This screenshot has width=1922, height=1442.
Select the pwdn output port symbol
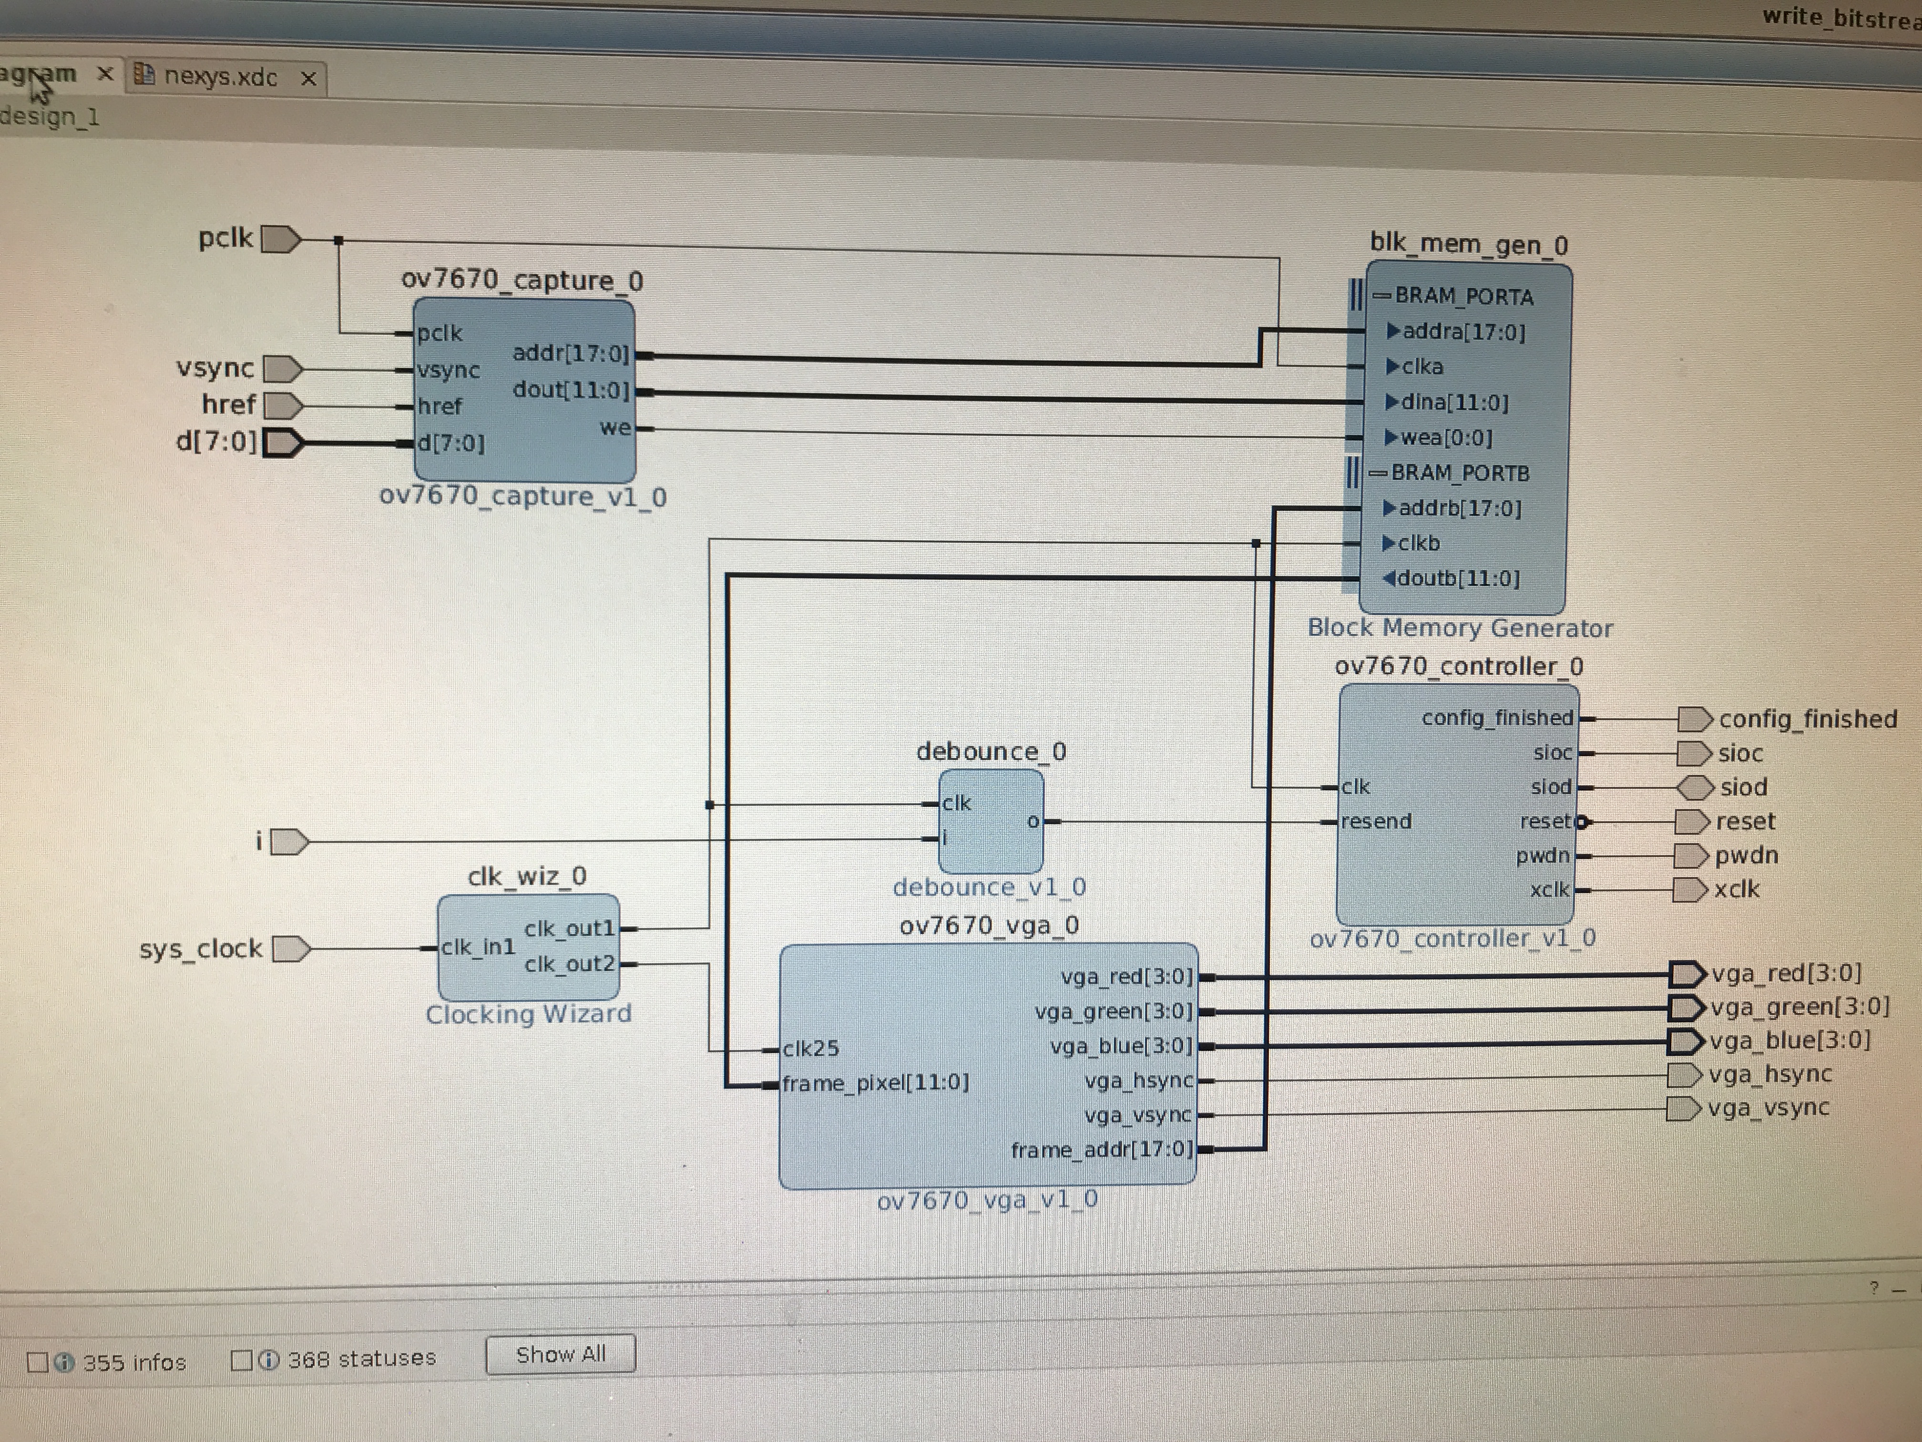pyautogui.click(x=1691, y=856)
